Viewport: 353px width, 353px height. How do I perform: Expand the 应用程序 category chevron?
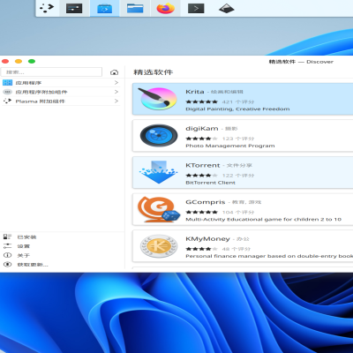(x=116, y=83)
